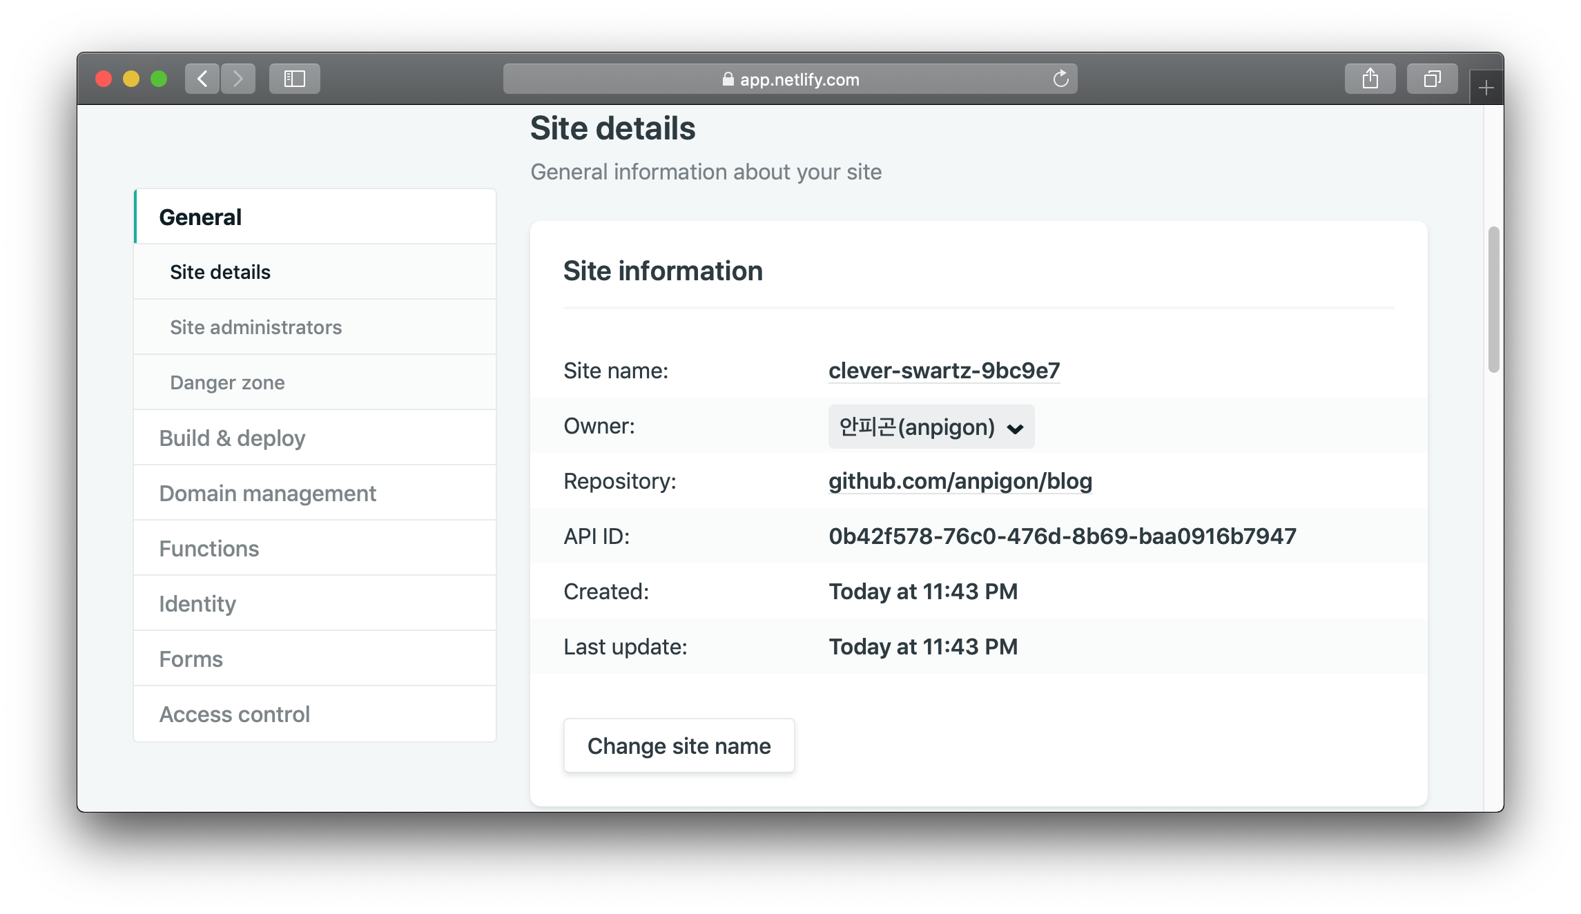Image resolution: width=1581 pixels, height=914 pixels.
Task: Click the Safari back arrow button
Action: click(x=202, y=79)
